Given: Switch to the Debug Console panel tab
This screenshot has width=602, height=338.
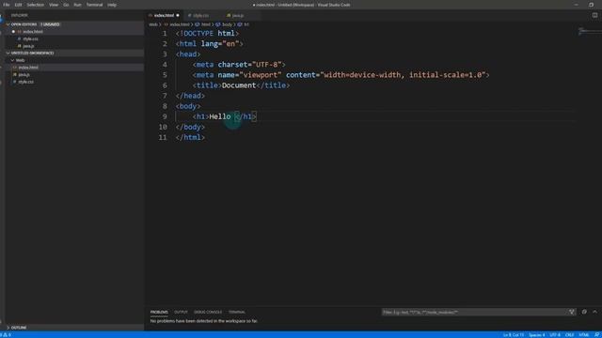Looking at the screenshot, I should pos(208,312).
